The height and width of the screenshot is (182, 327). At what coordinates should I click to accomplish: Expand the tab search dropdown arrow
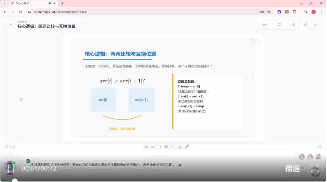[5, 3]
